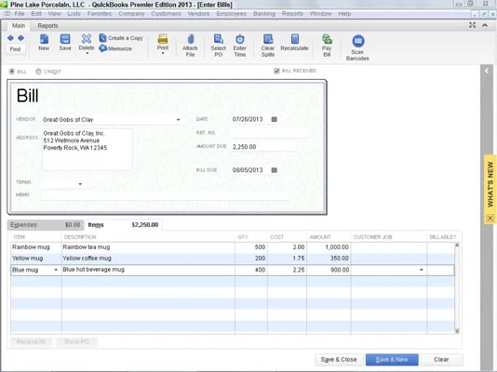Click the vendor Address text box
The width and height of the screenshot is (497, 372).
87,150
